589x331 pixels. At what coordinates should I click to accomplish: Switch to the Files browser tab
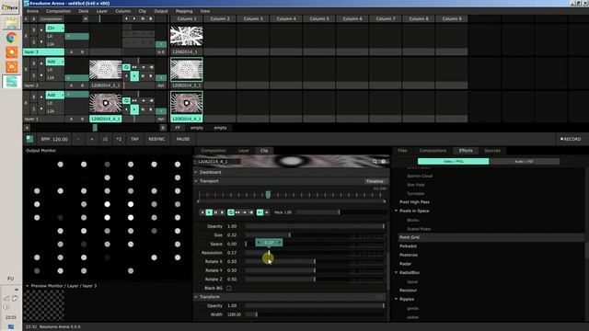click(x=402, y=151)
